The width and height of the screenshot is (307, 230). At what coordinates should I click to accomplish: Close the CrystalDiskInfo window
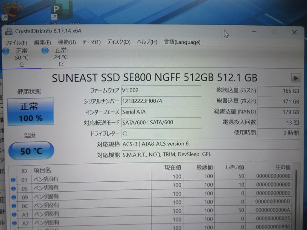(x=294, y=32)
